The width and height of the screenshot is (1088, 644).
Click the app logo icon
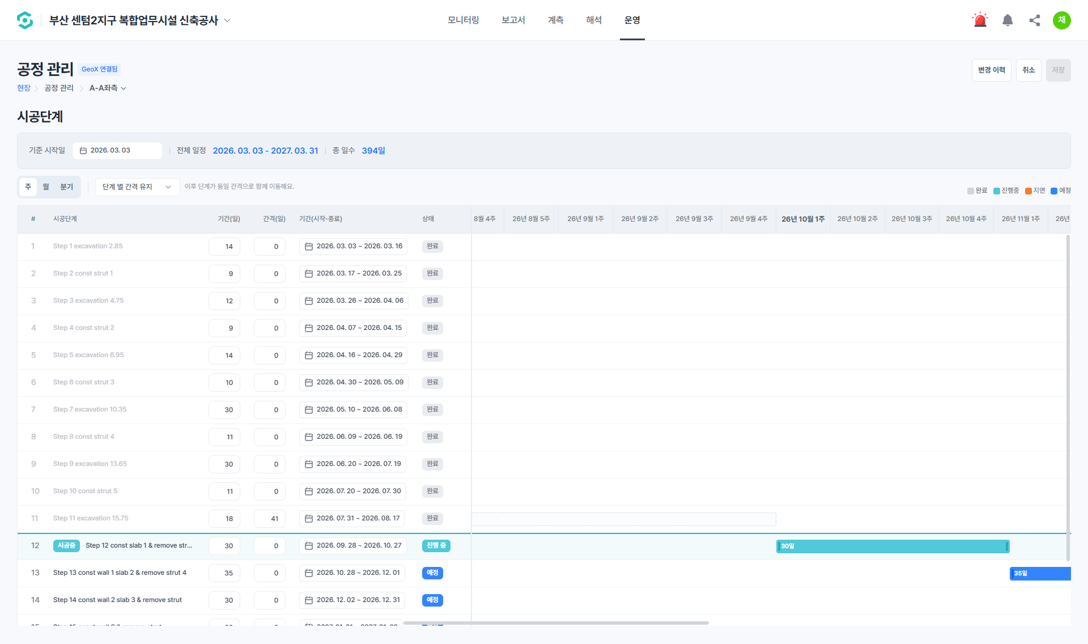point(25,20)
